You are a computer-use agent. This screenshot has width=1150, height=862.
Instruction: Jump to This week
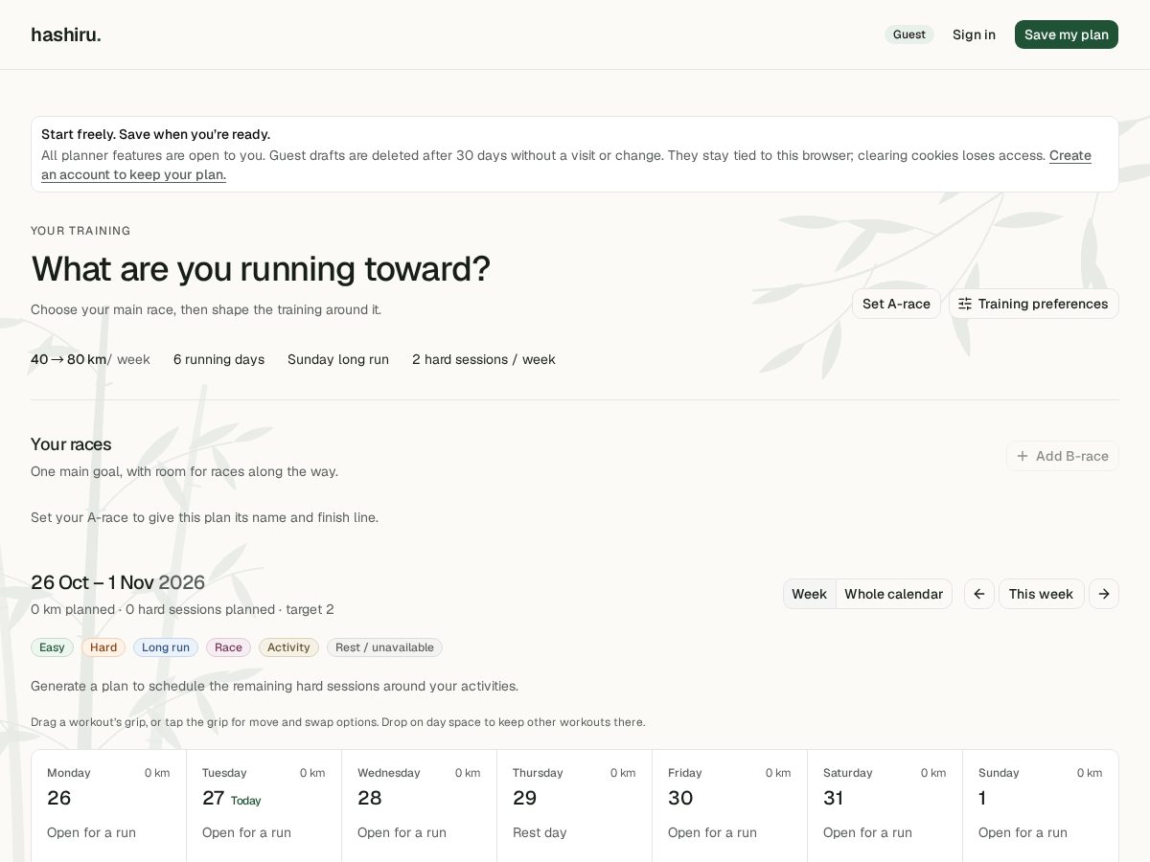pos(1041,594)
